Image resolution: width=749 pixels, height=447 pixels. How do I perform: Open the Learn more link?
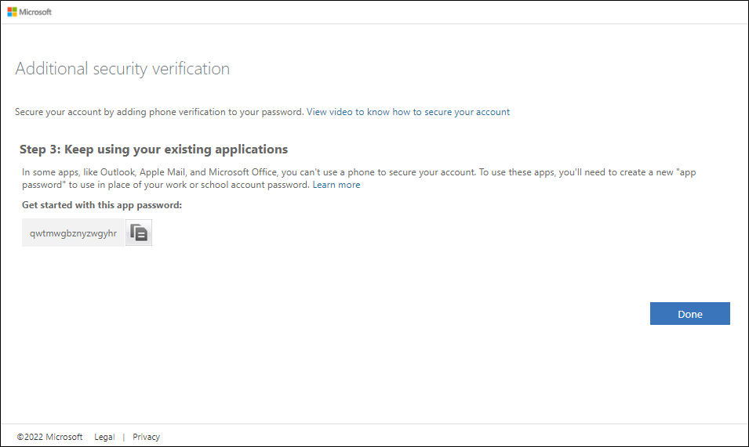pos(336,185)
